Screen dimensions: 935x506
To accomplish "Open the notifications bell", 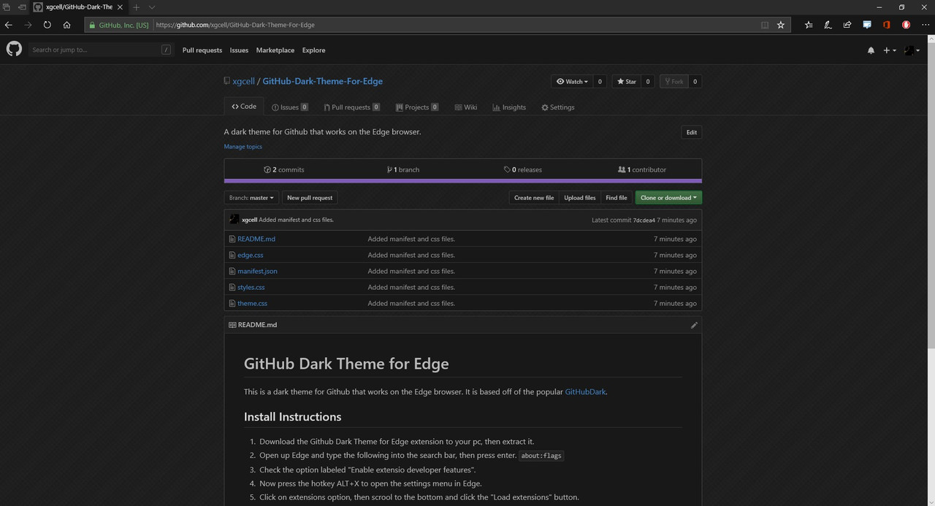I will [x=871, y=50].
